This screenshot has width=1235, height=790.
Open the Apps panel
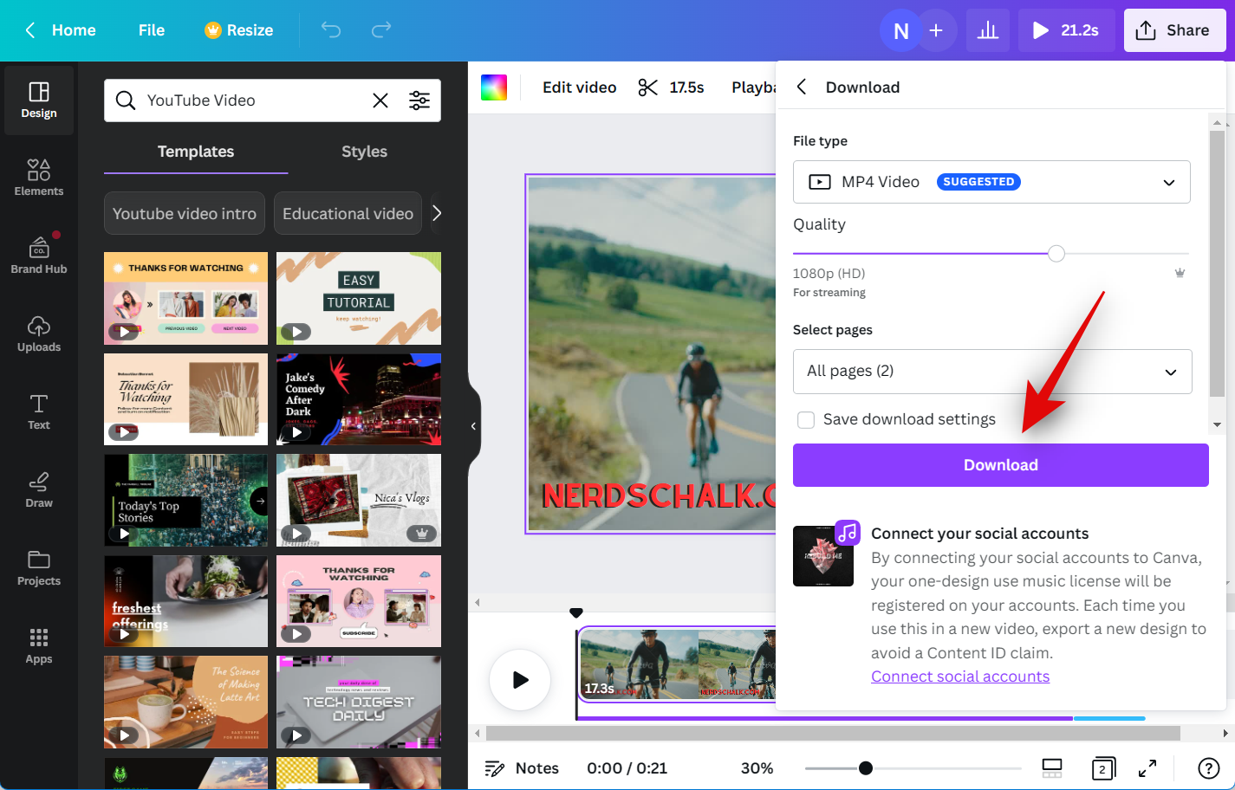tap(39, 645)
